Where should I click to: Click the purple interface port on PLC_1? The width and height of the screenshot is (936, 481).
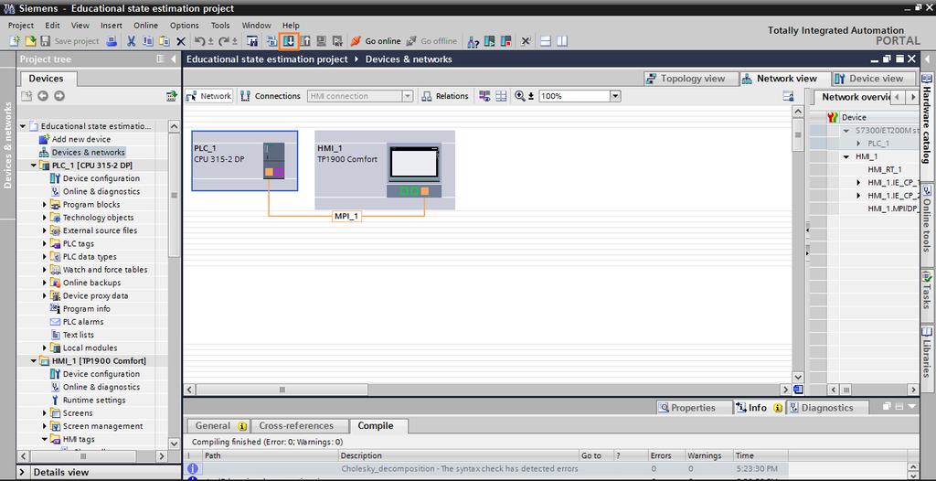[x=280, y=173]
